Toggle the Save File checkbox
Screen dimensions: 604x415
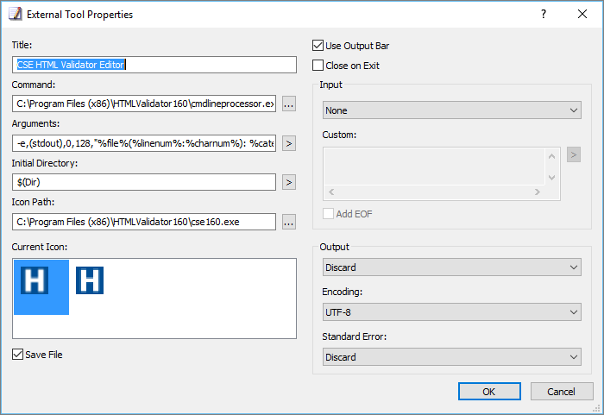18,354
